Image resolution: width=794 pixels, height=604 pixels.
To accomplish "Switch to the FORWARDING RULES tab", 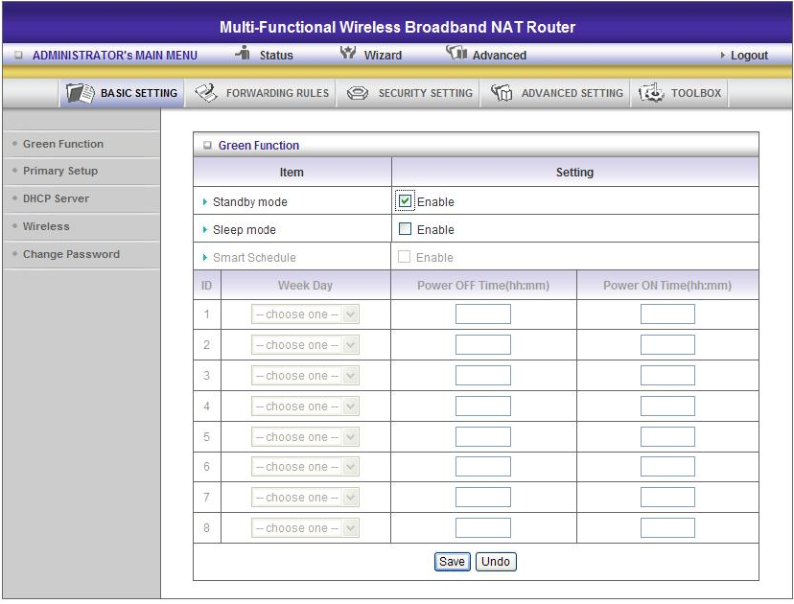I will pyautogui.click(x=260, y=93).
